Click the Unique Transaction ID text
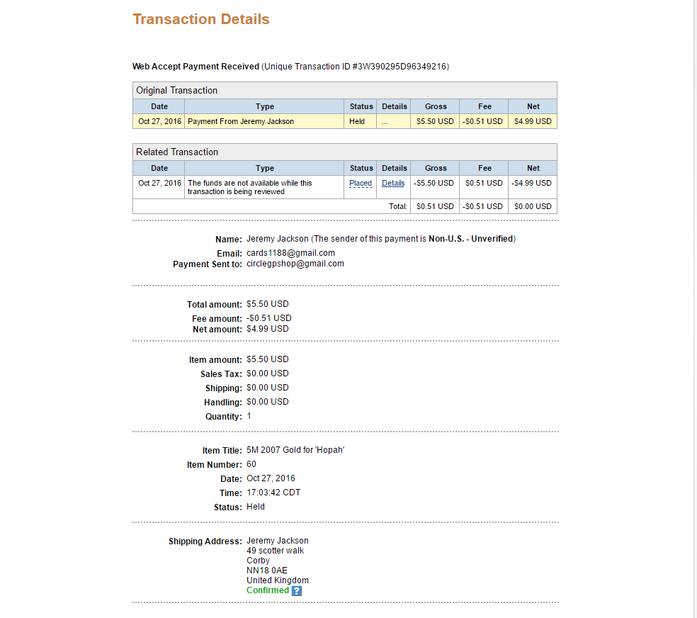This screenshot has width=697, height=618. point(355,67)
